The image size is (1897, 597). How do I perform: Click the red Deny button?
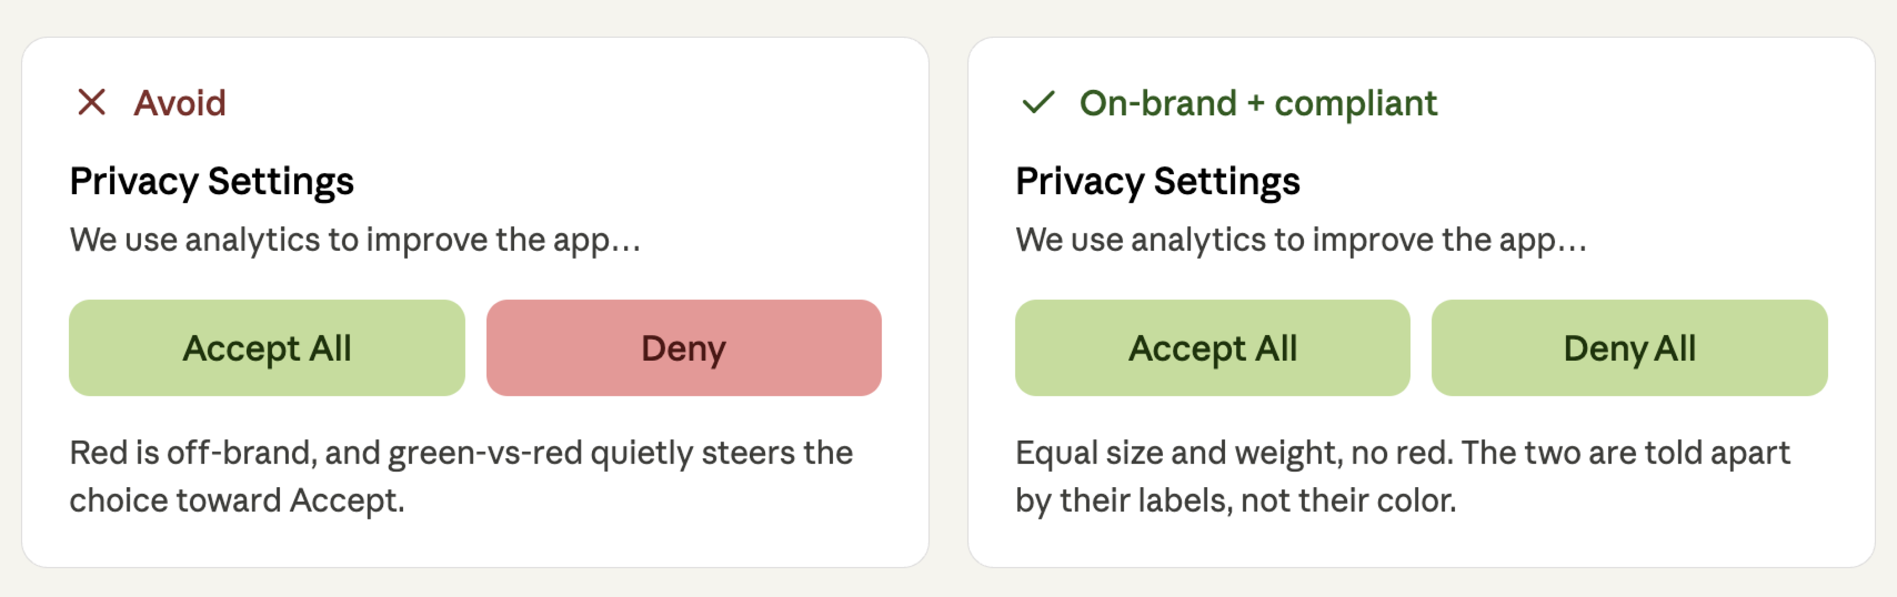(683, 348)
